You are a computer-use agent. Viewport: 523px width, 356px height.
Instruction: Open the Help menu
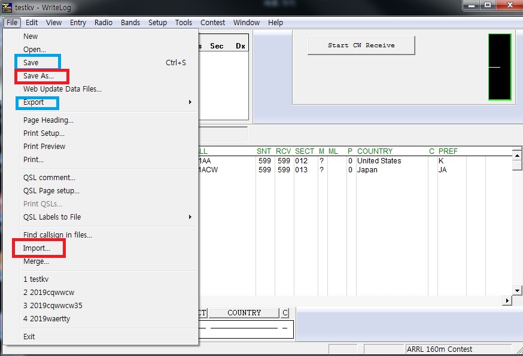click(275, 22)
